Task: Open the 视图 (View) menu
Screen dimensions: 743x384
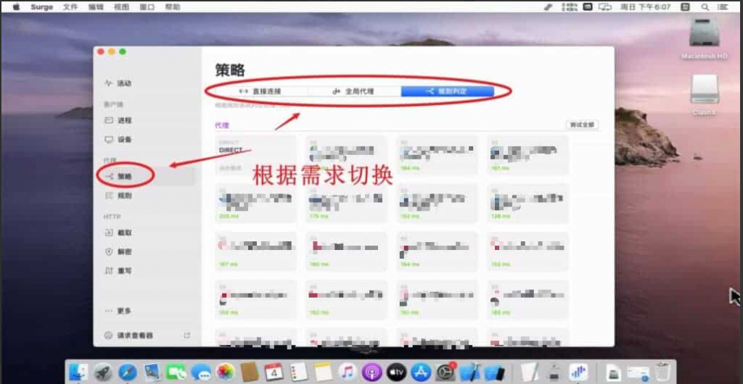Action: (x=122, y=7)
